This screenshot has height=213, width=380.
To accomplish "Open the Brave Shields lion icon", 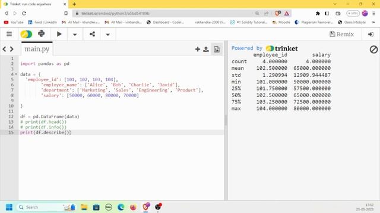I will [x=277, y=13].
